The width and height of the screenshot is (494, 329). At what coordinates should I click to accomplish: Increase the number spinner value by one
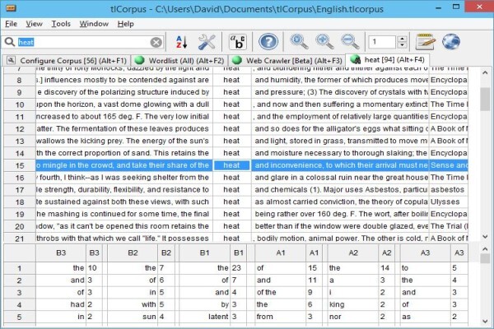click(402, 39)
